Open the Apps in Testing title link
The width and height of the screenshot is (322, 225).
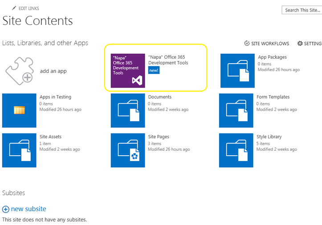(x=55, y=97)
